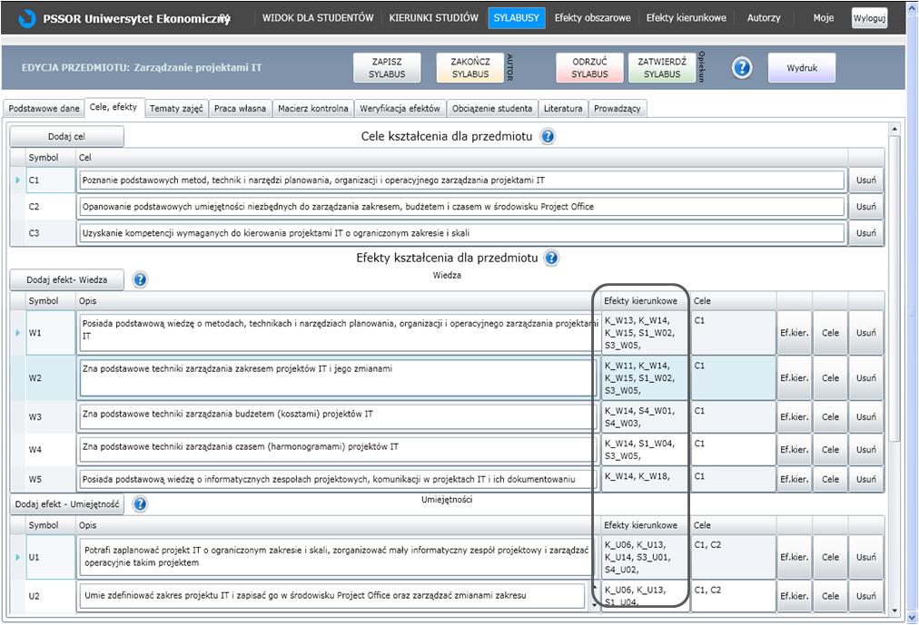Click Usuń button in row U2

pos(865,596)
